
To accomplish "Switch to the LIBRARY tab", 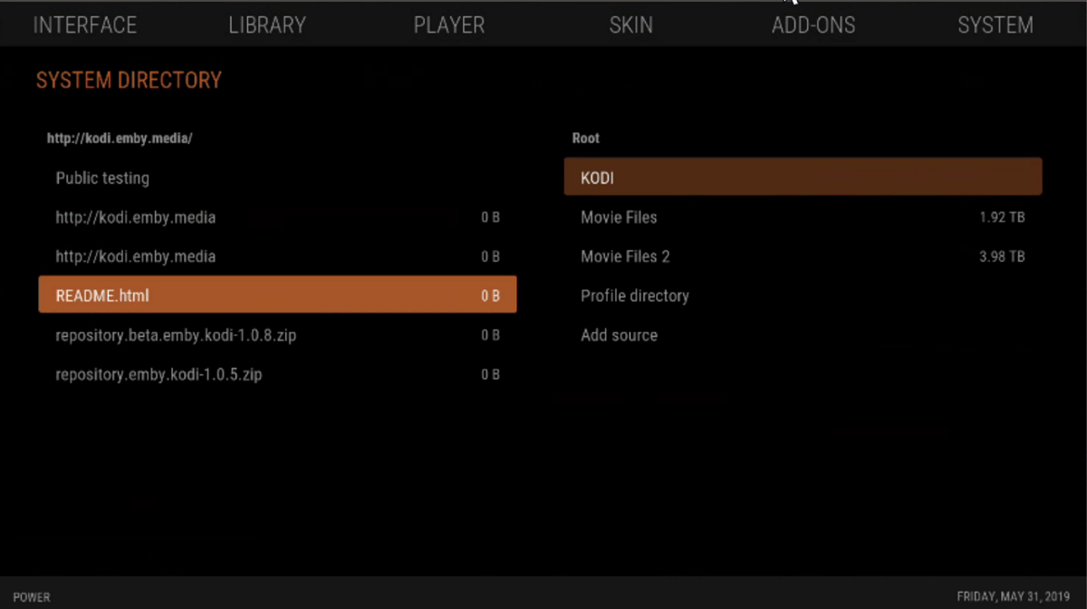I will 267,25.
